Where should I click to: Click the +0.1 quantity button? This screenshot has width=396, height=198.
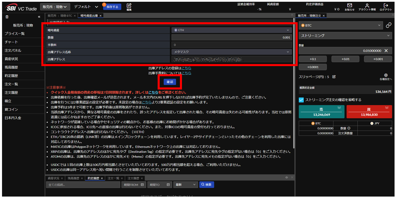[x=313, y=59]
